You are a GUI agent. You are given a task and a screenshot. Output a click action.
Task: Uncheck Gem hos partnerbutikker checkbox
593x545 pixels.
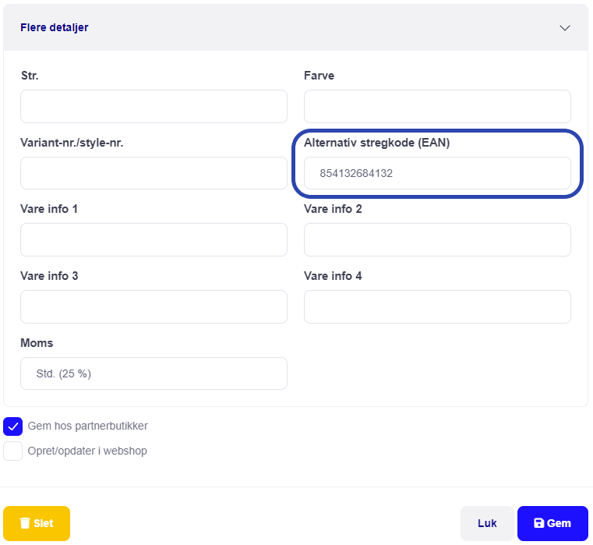pyautogui.click(x=13, y=426)
